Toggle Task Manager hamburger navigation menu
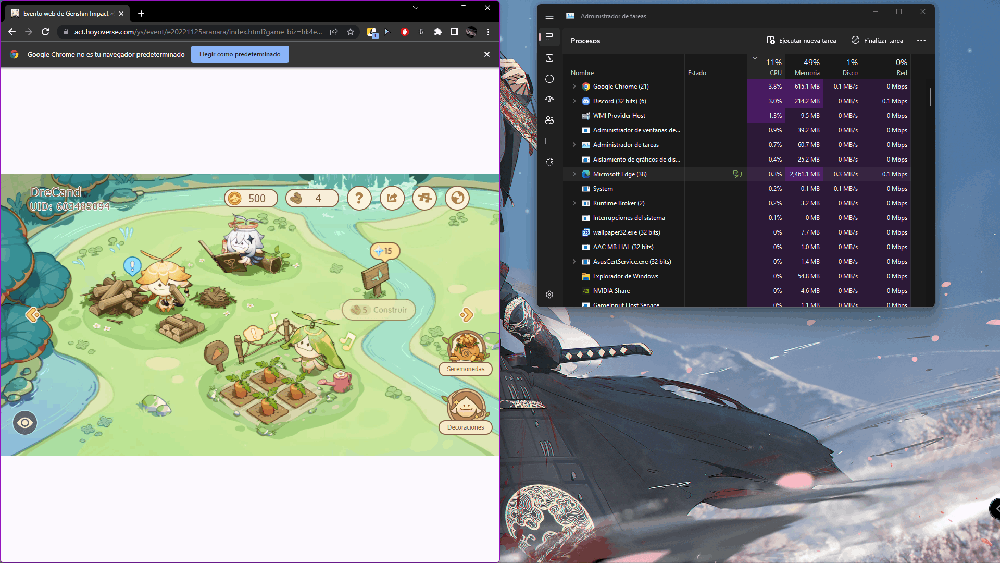1000x563 pixels. coord(549,16)
